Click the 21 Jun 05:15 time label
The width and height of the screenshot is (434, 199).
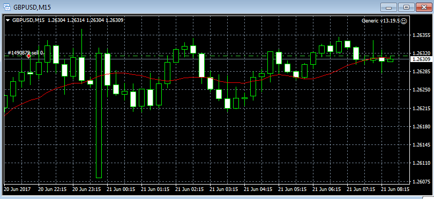tap(293, 189)
